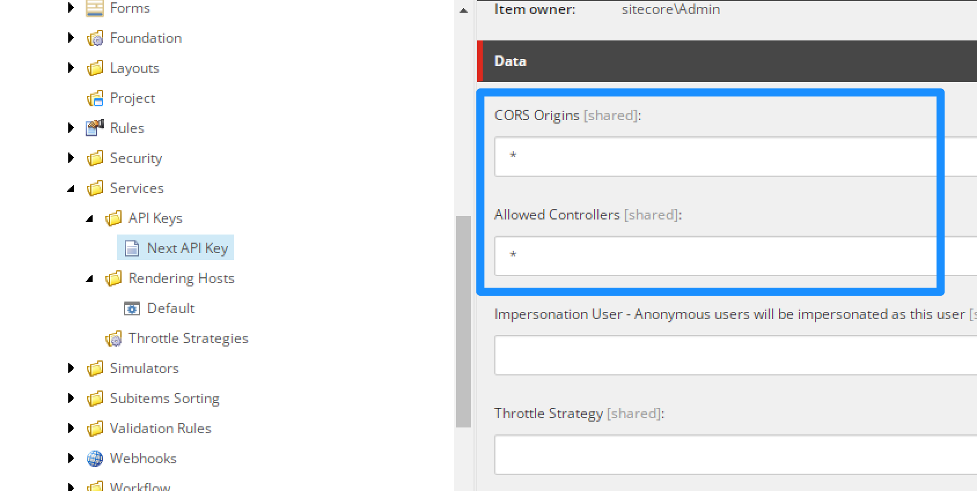Viewport: 977px width, 491px height.
Task: Click the Impersonation User input field
Action: click(x=736, y=355)
